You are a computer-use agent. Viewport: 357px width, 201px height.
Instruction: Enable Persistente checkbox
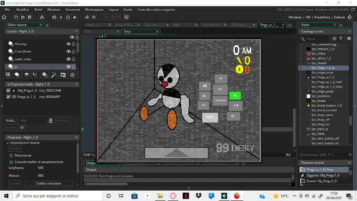click(x=11, y=155)
